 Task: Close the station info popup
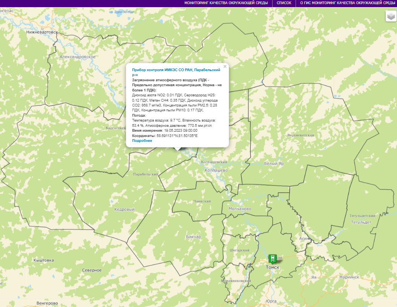(225, 67)
